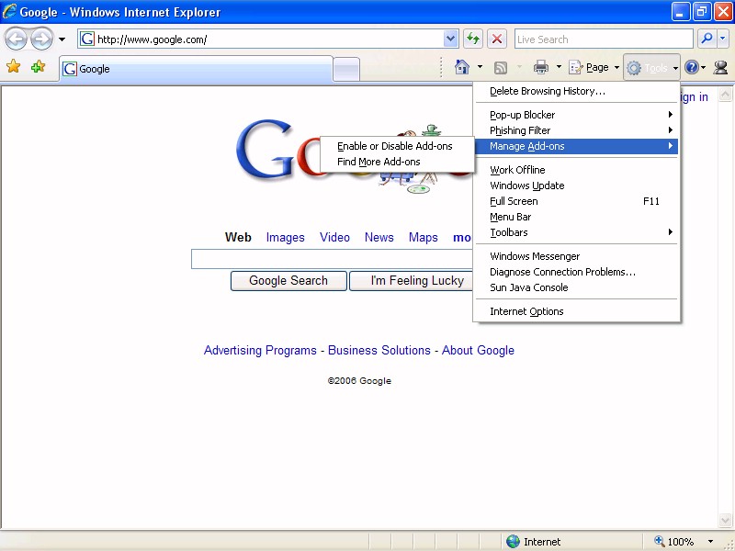Select Work Offline in Tools menu
Screen dimensions: 735x551
(x=577, y=170)
